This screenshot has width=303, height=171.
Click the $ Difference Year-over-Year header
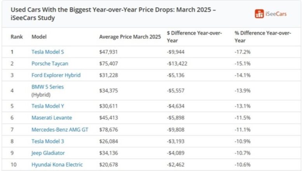click(194, 37)
